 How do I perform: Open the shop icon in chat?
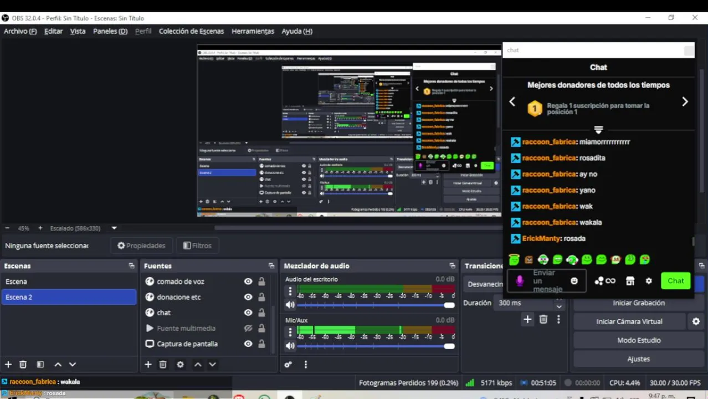[x=630, y=281]
